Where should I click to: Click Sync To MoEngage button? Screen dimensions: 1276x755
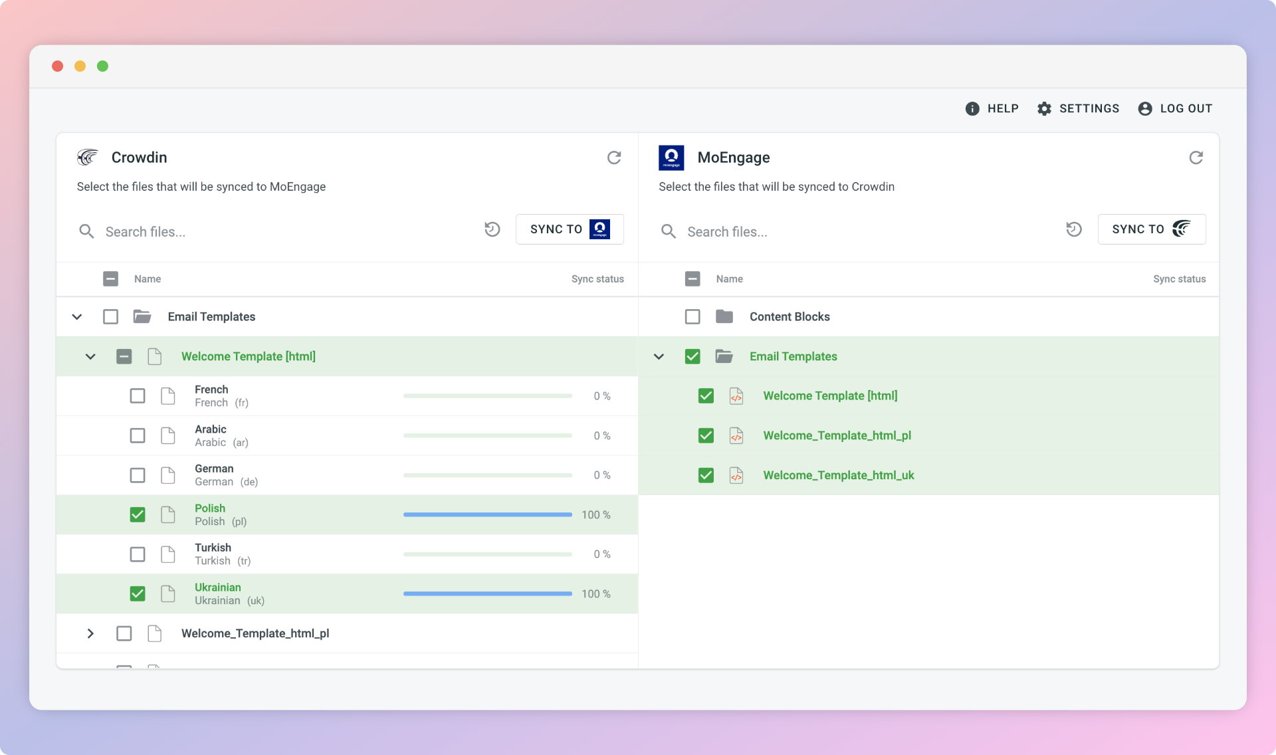[570, 229]
